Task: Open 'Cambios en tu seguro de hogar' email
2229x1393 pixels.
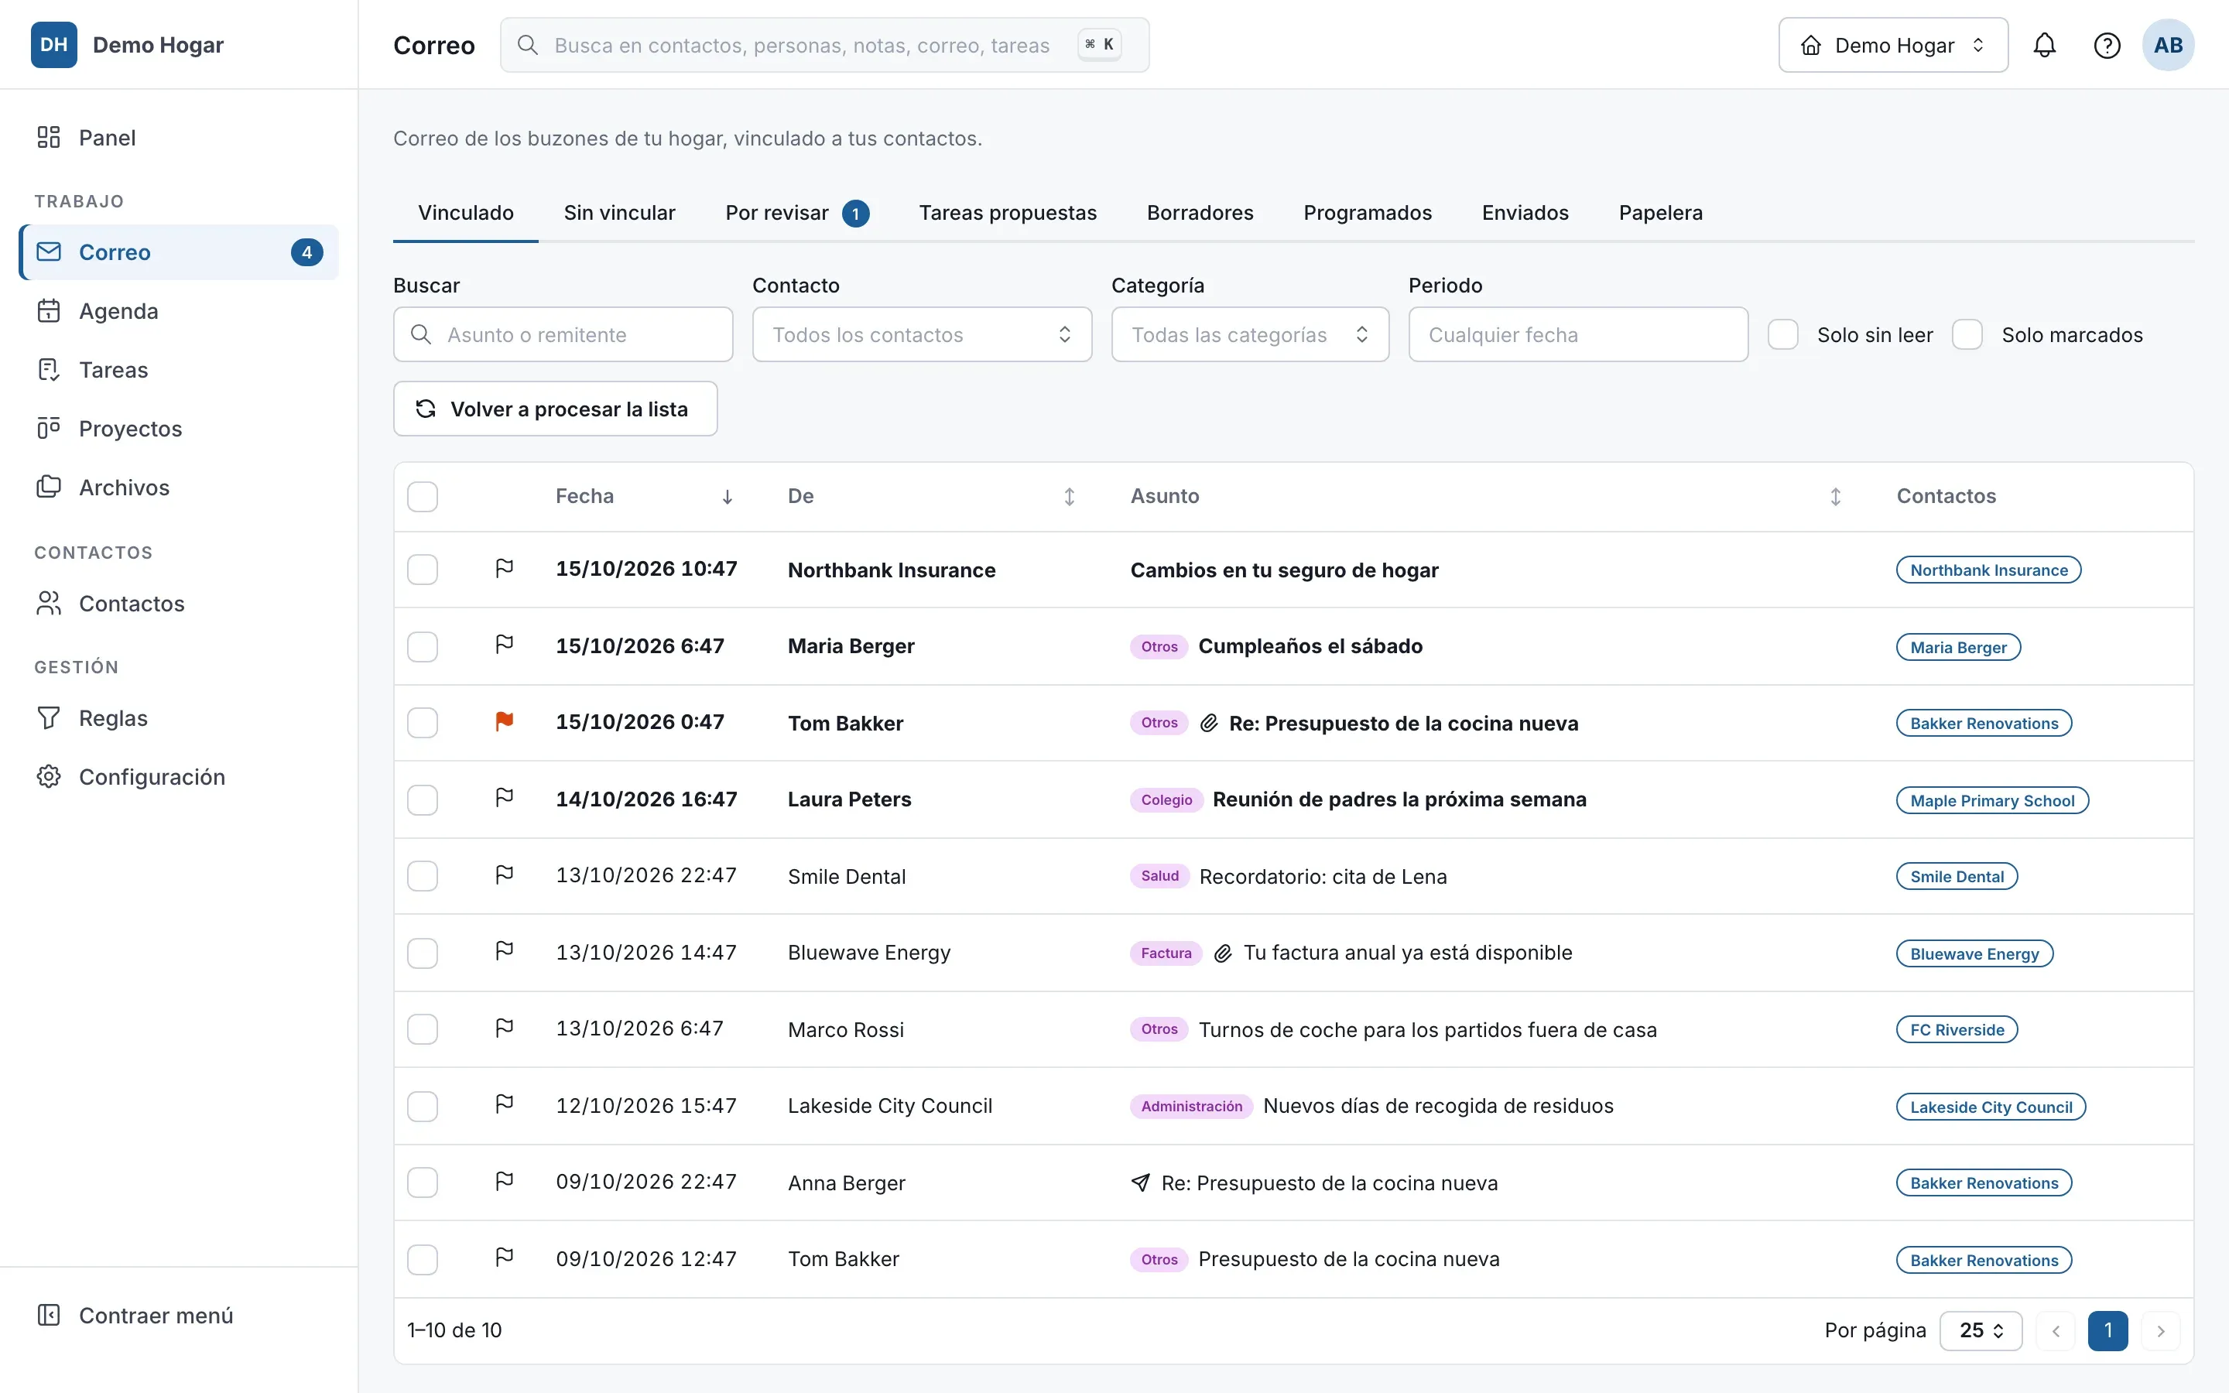Action: (1284, 570)
